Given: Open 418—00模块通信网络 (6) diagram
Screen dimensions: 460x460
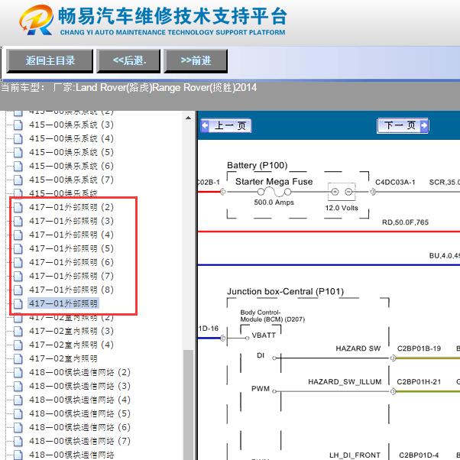Looking at the screenshot, I should click(79, 428).
